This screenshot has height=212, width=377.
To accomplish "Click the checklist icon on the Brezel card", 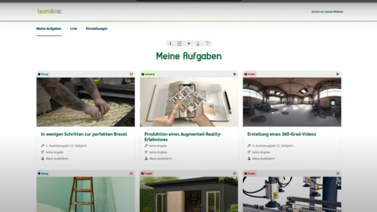I will point(42,152).
